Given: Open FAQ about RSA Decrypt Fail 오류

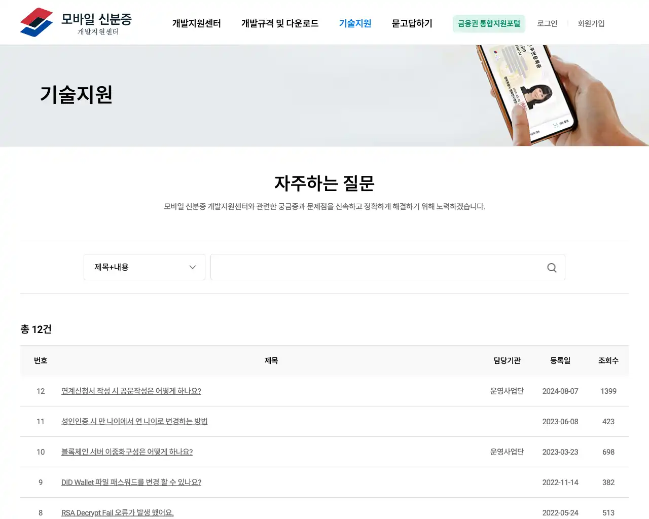Looking at the screenshot, I should 117,512.
